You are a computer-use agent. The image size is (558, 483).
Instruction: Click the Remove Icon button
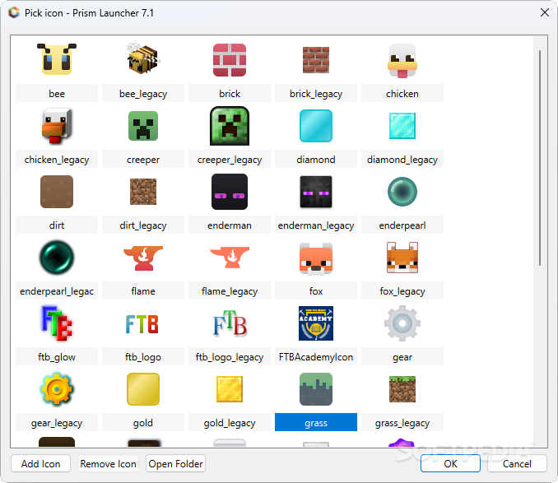[108, 464]
